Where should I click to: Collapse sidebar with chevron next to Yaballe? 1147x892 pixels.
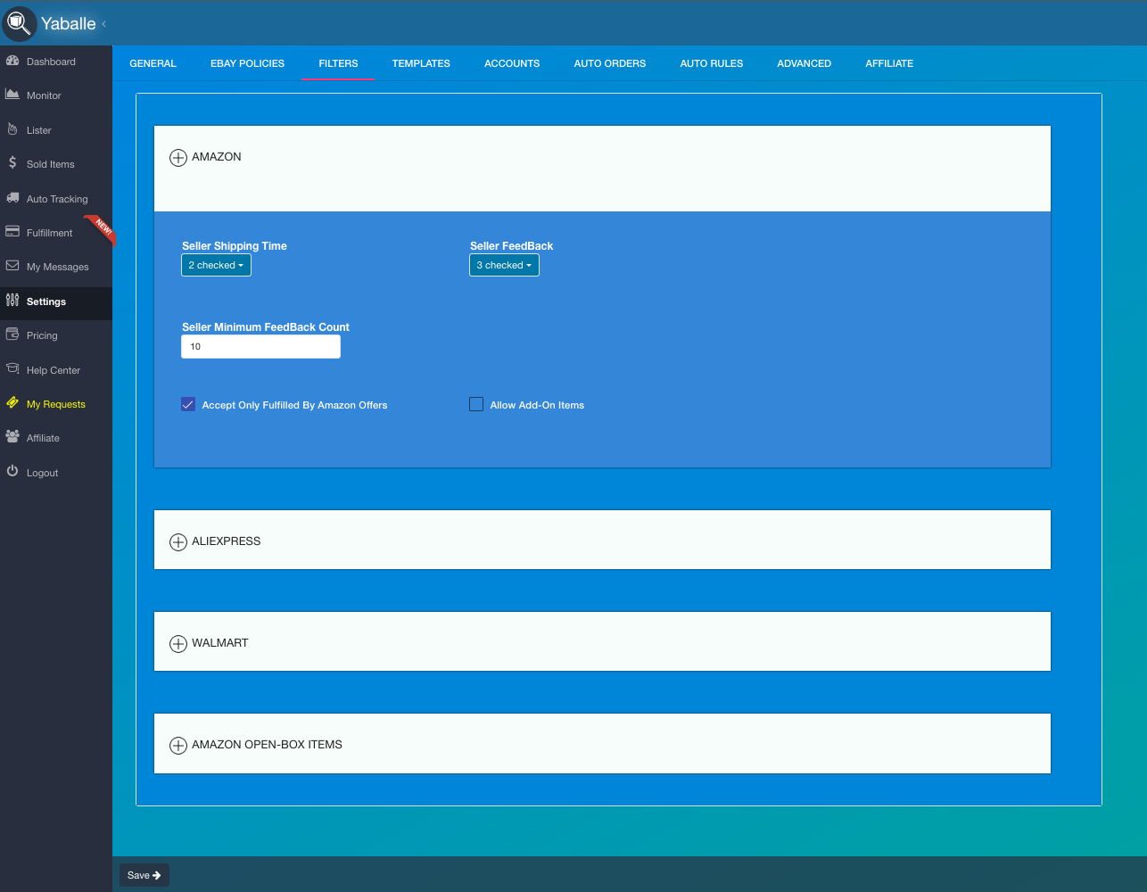103,24
